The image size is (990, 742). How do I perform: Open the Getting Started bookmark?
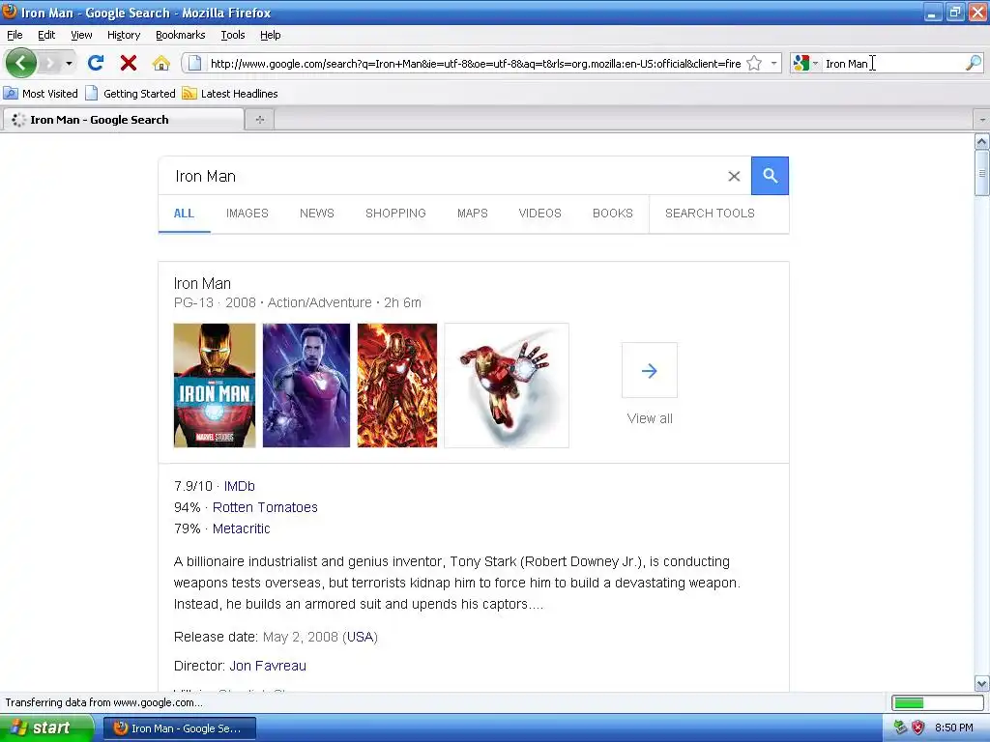[131, 94]
